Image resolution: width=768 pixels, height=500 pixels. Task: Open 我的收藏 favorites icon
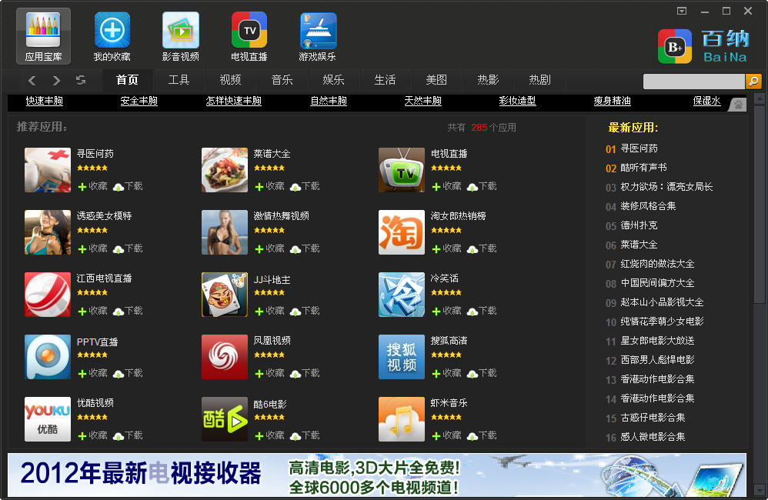[x=112, y=36]
